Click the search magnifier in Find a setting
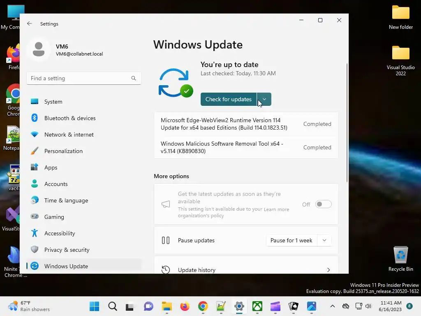421x316 pixels. [x=134, y=78]
